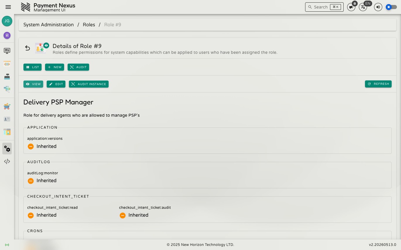Click the Delivery PSP Manager heading
This screenshot has height=250, width=401.
pos(58,102)
